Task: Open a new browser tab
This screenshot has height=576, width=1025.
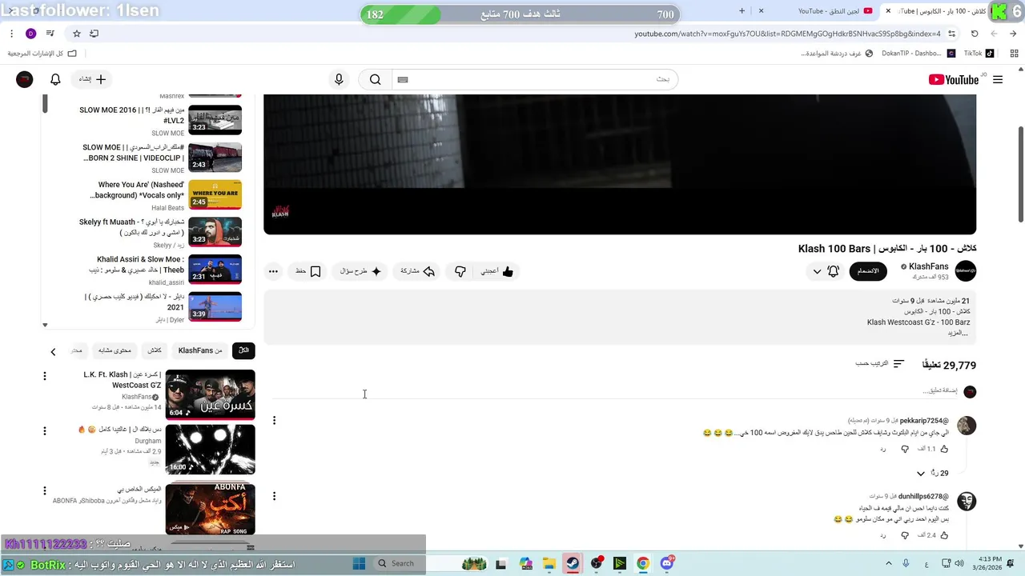Action: point(742,11)
